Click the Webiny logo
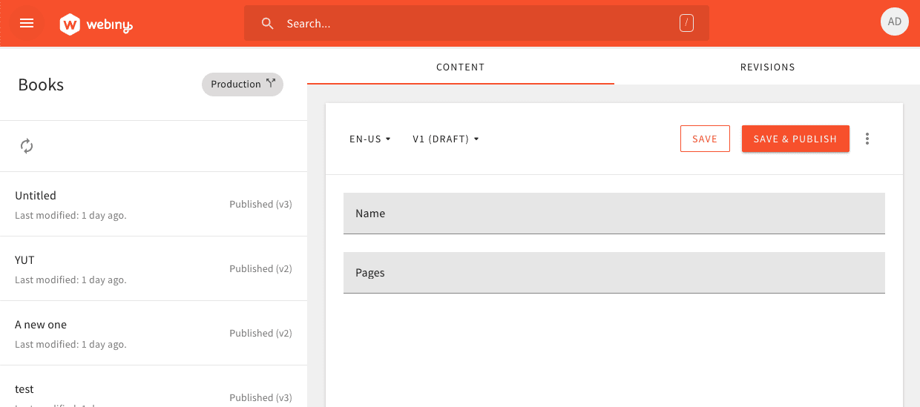Image resolution: width=920 pixels, height=407 pixels. click(x=96, y=24)
